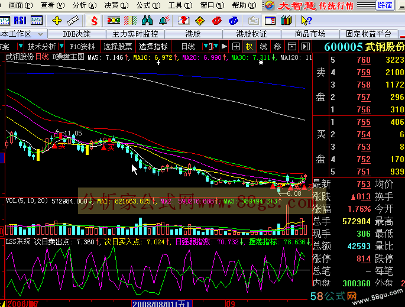Click the RSI indicator toolbar icon
Viewport: 405px width, 307px height.
point(20,21)
